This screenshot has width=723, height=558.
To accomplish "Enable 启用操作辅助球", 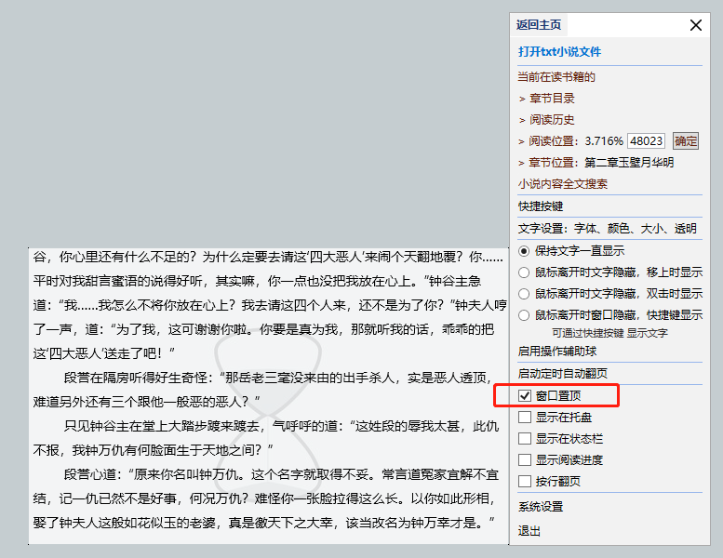I will [557, 351].
